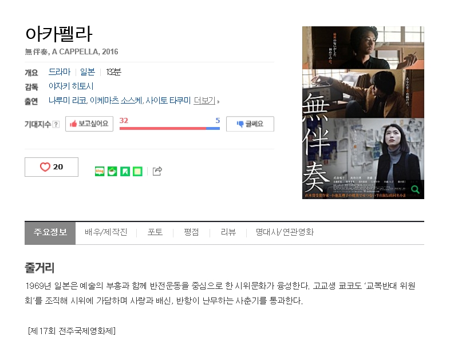This screenshot has height=349, width=450.
Task: Open the share arrow icon
Action: [157, 171]
